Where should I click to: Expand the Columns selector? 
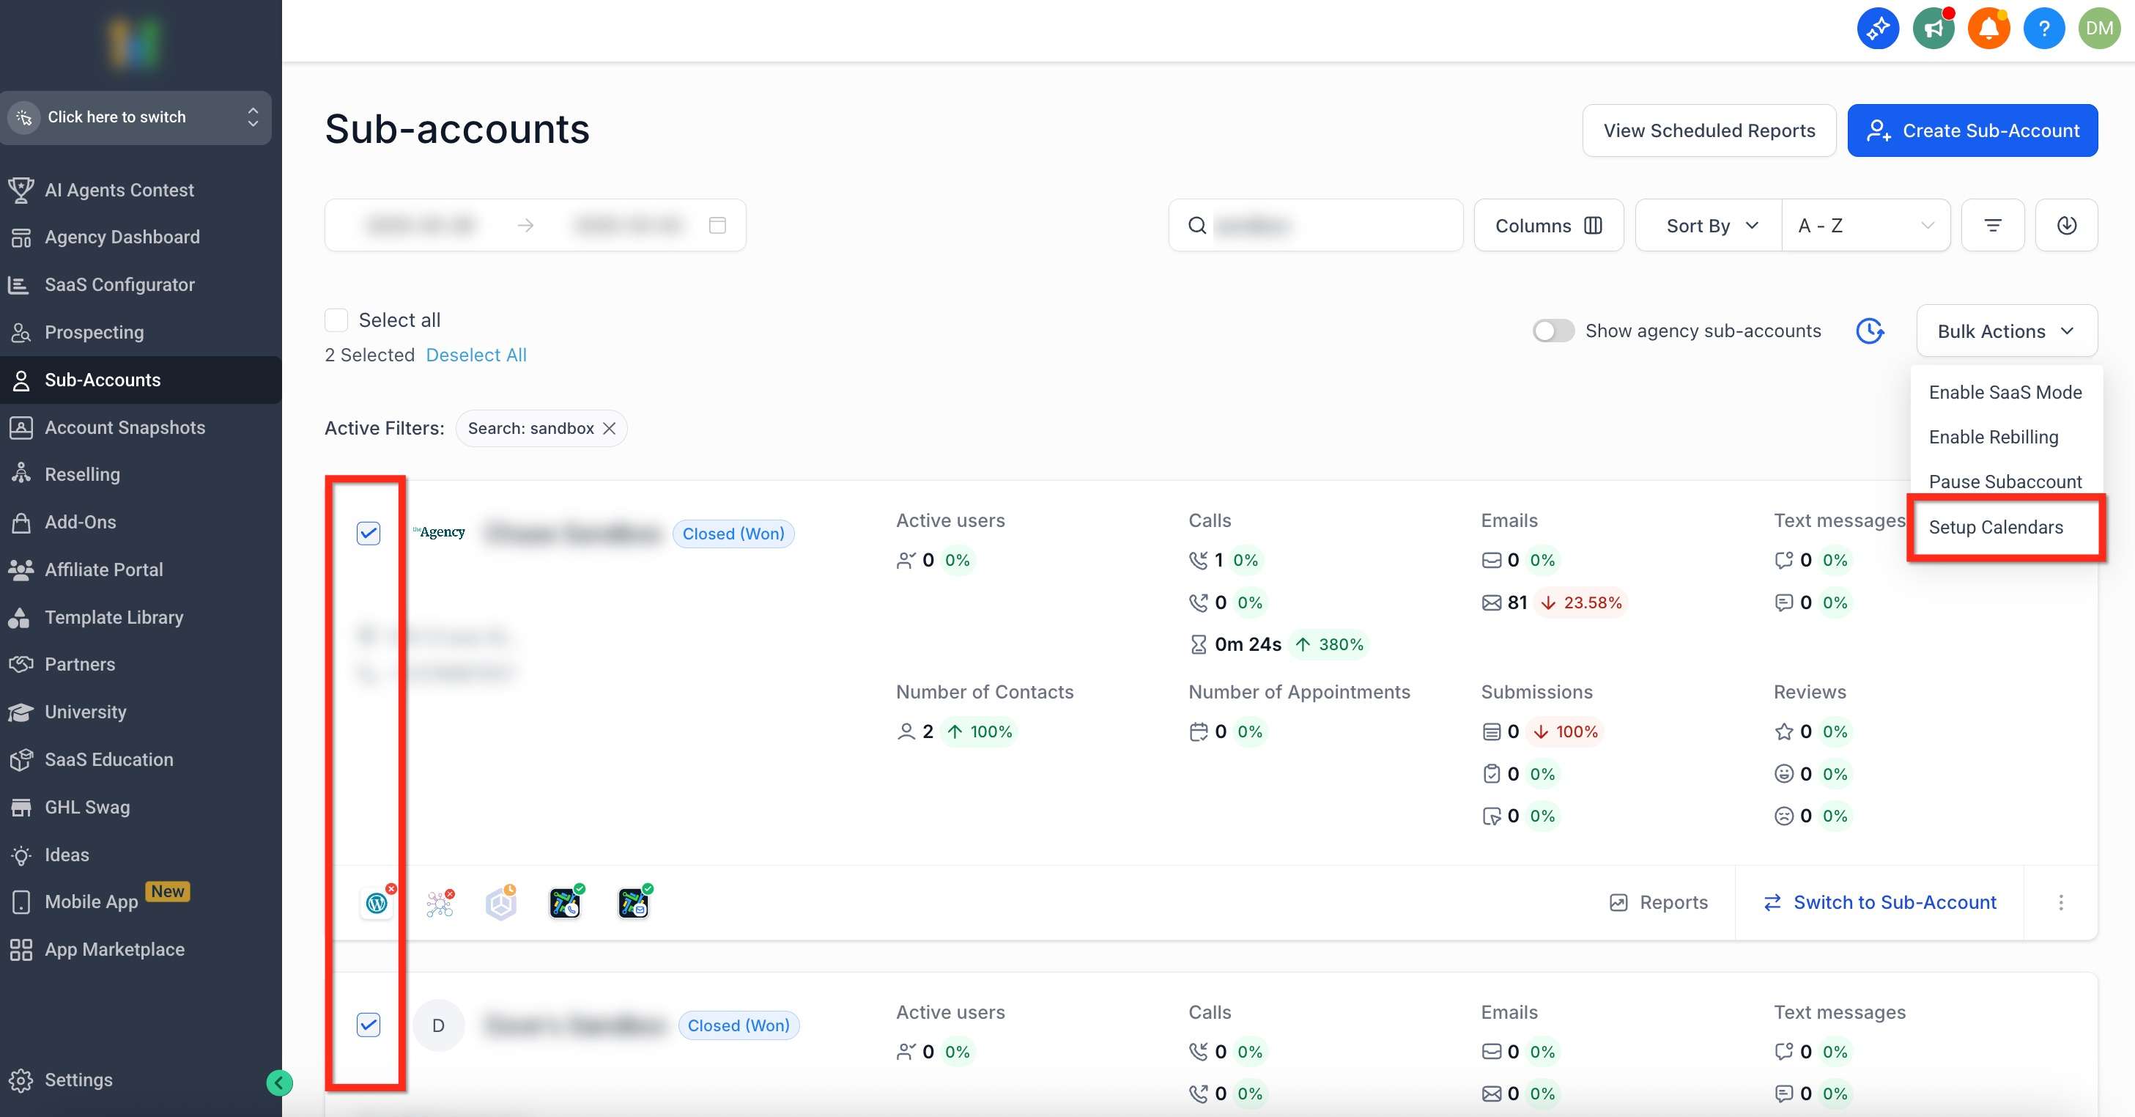click(x=1548, y=225)
